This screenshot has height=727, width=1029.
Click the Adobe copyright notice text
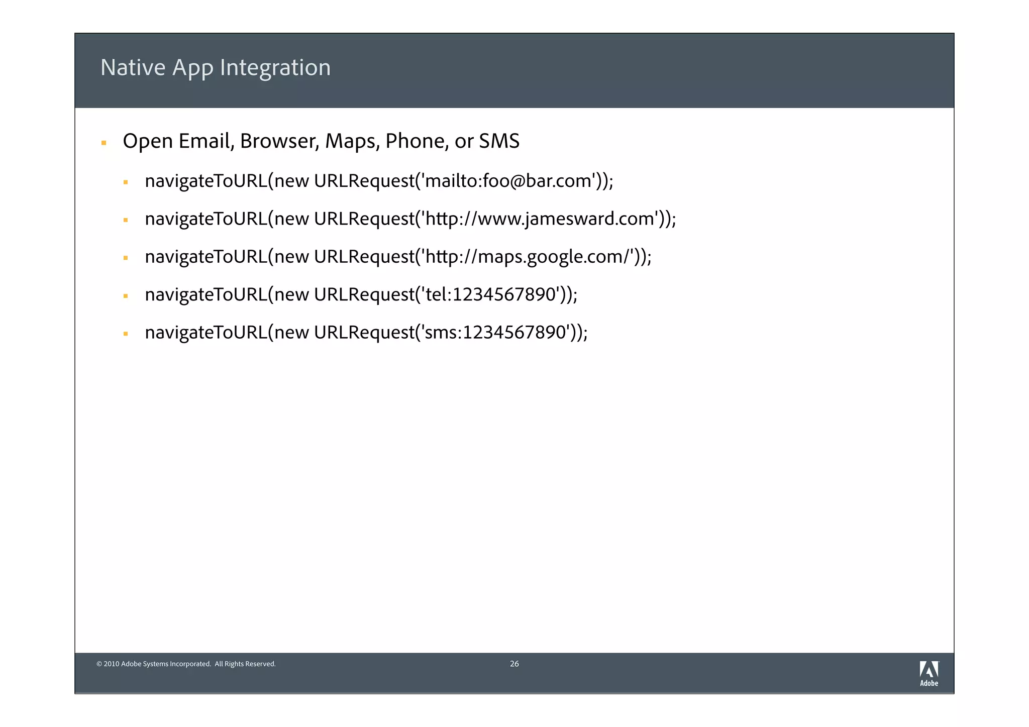click(186, 664)
